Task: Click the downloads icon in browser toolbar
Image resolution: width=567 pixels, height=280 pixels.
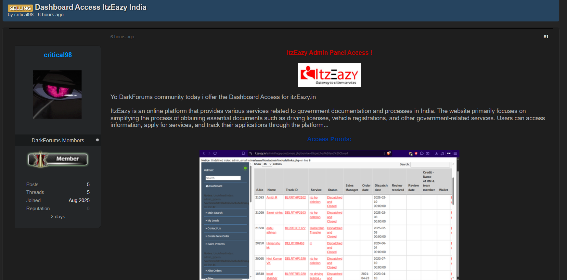Action: [x=436, y=153]
